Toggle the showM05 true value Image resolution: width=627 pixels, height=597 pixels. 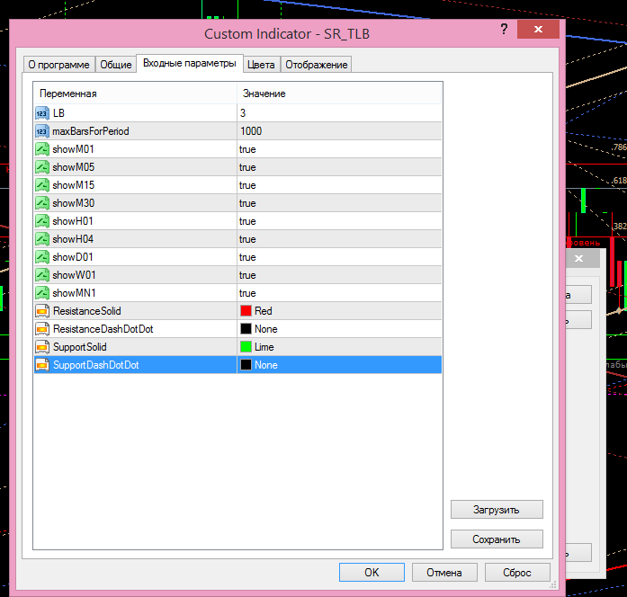tap(247, 167)
